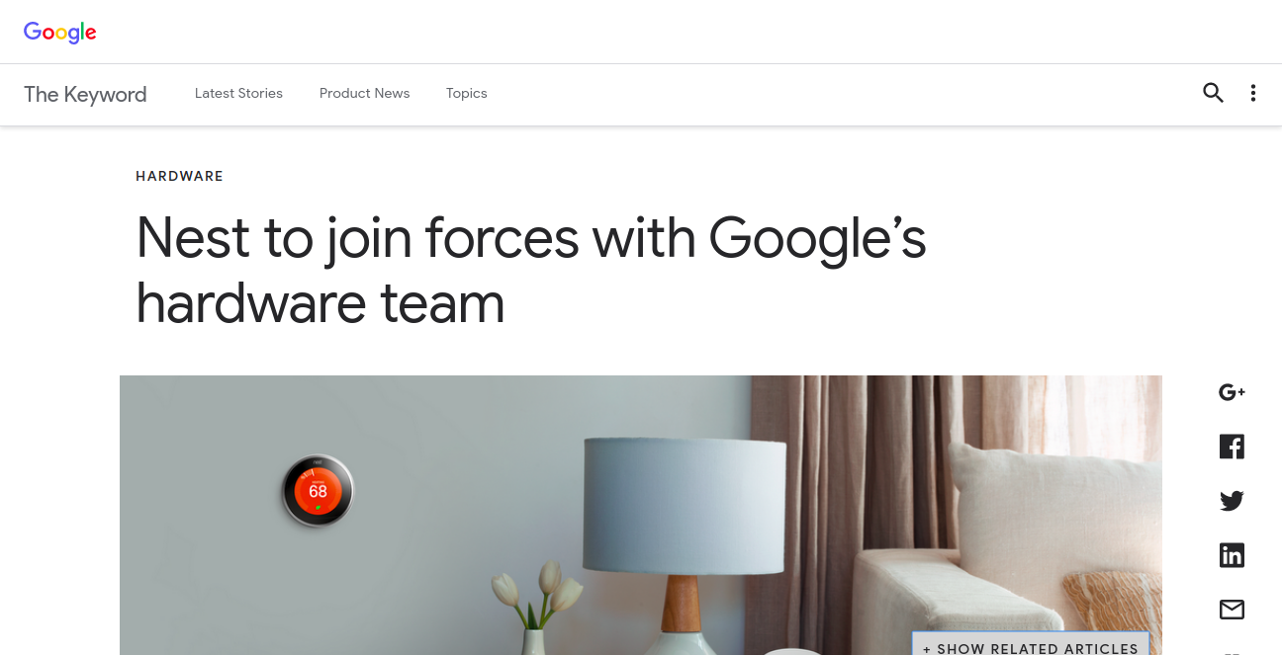This screenshot has height=655, width=1282.
Task: Expand the Product News menu
Action: tap(364, 93)
